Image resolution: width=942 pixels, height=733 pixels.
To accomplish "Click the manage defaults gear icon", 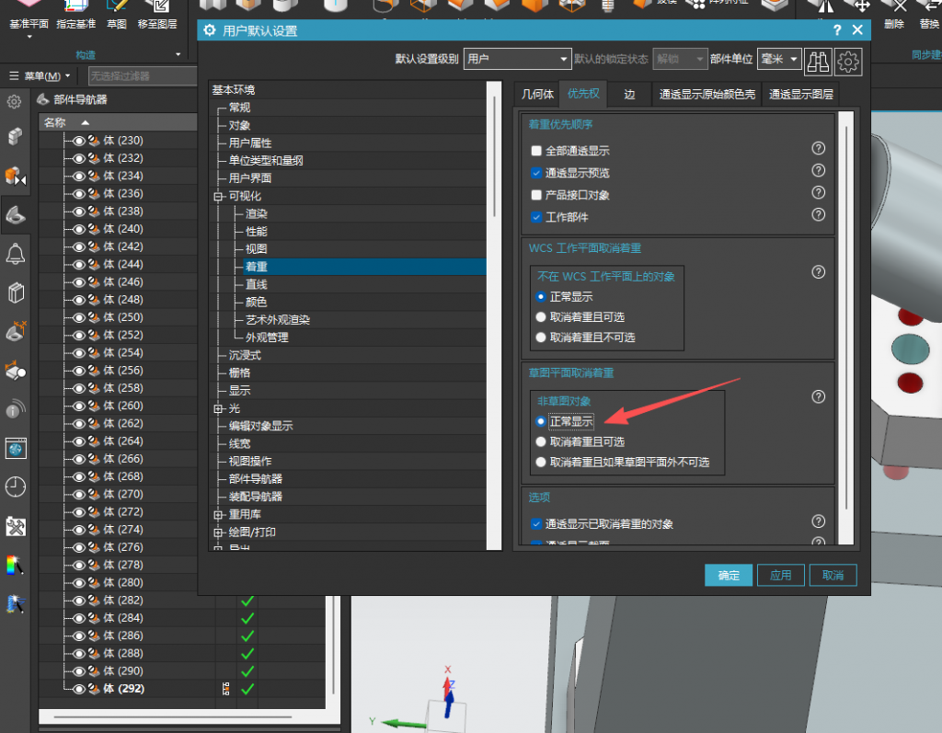I will (845, 61).
